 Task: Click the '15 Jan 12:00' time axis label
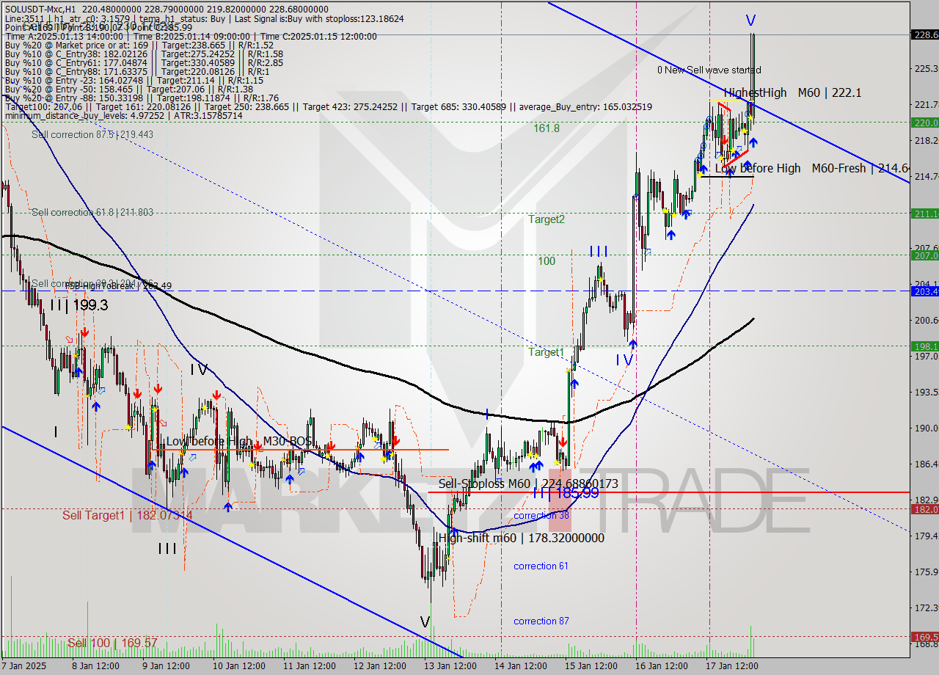click(590, 666)
